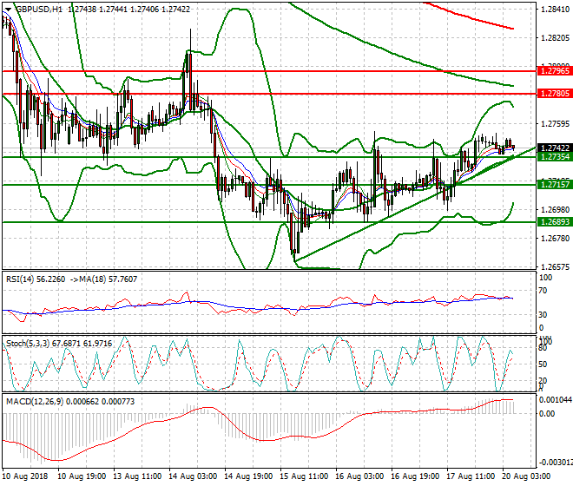Click the 1.26575 price scale value
Viewport: 573px width, 486px height.
coord(552,266)
